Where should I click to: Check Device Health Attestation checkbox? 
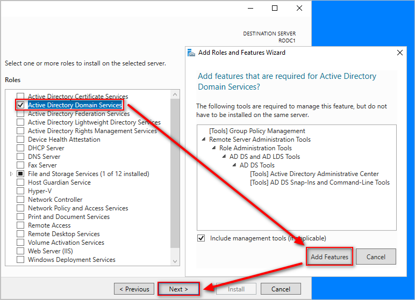(20, 140)
